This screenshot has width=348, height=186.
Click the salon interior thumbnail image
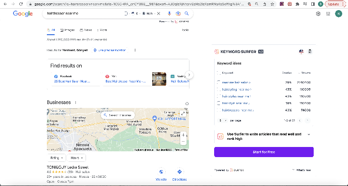point(159,79)
